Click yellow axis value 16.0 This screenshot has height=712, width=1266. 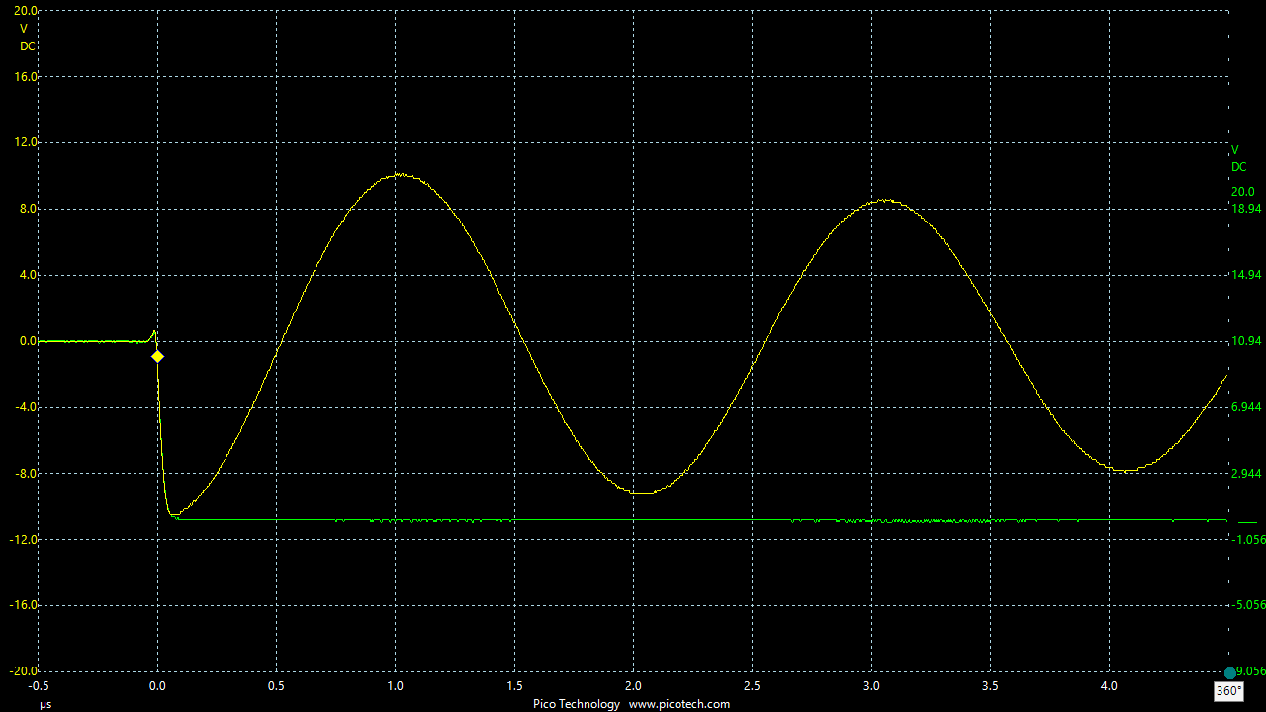click(x=26, y=77)
